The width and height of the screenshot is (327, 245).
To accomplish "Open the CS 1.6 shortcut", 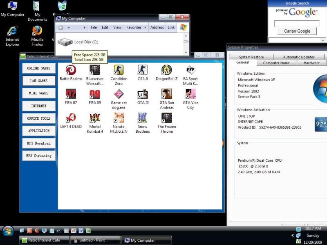I will [x=143, y=73].
